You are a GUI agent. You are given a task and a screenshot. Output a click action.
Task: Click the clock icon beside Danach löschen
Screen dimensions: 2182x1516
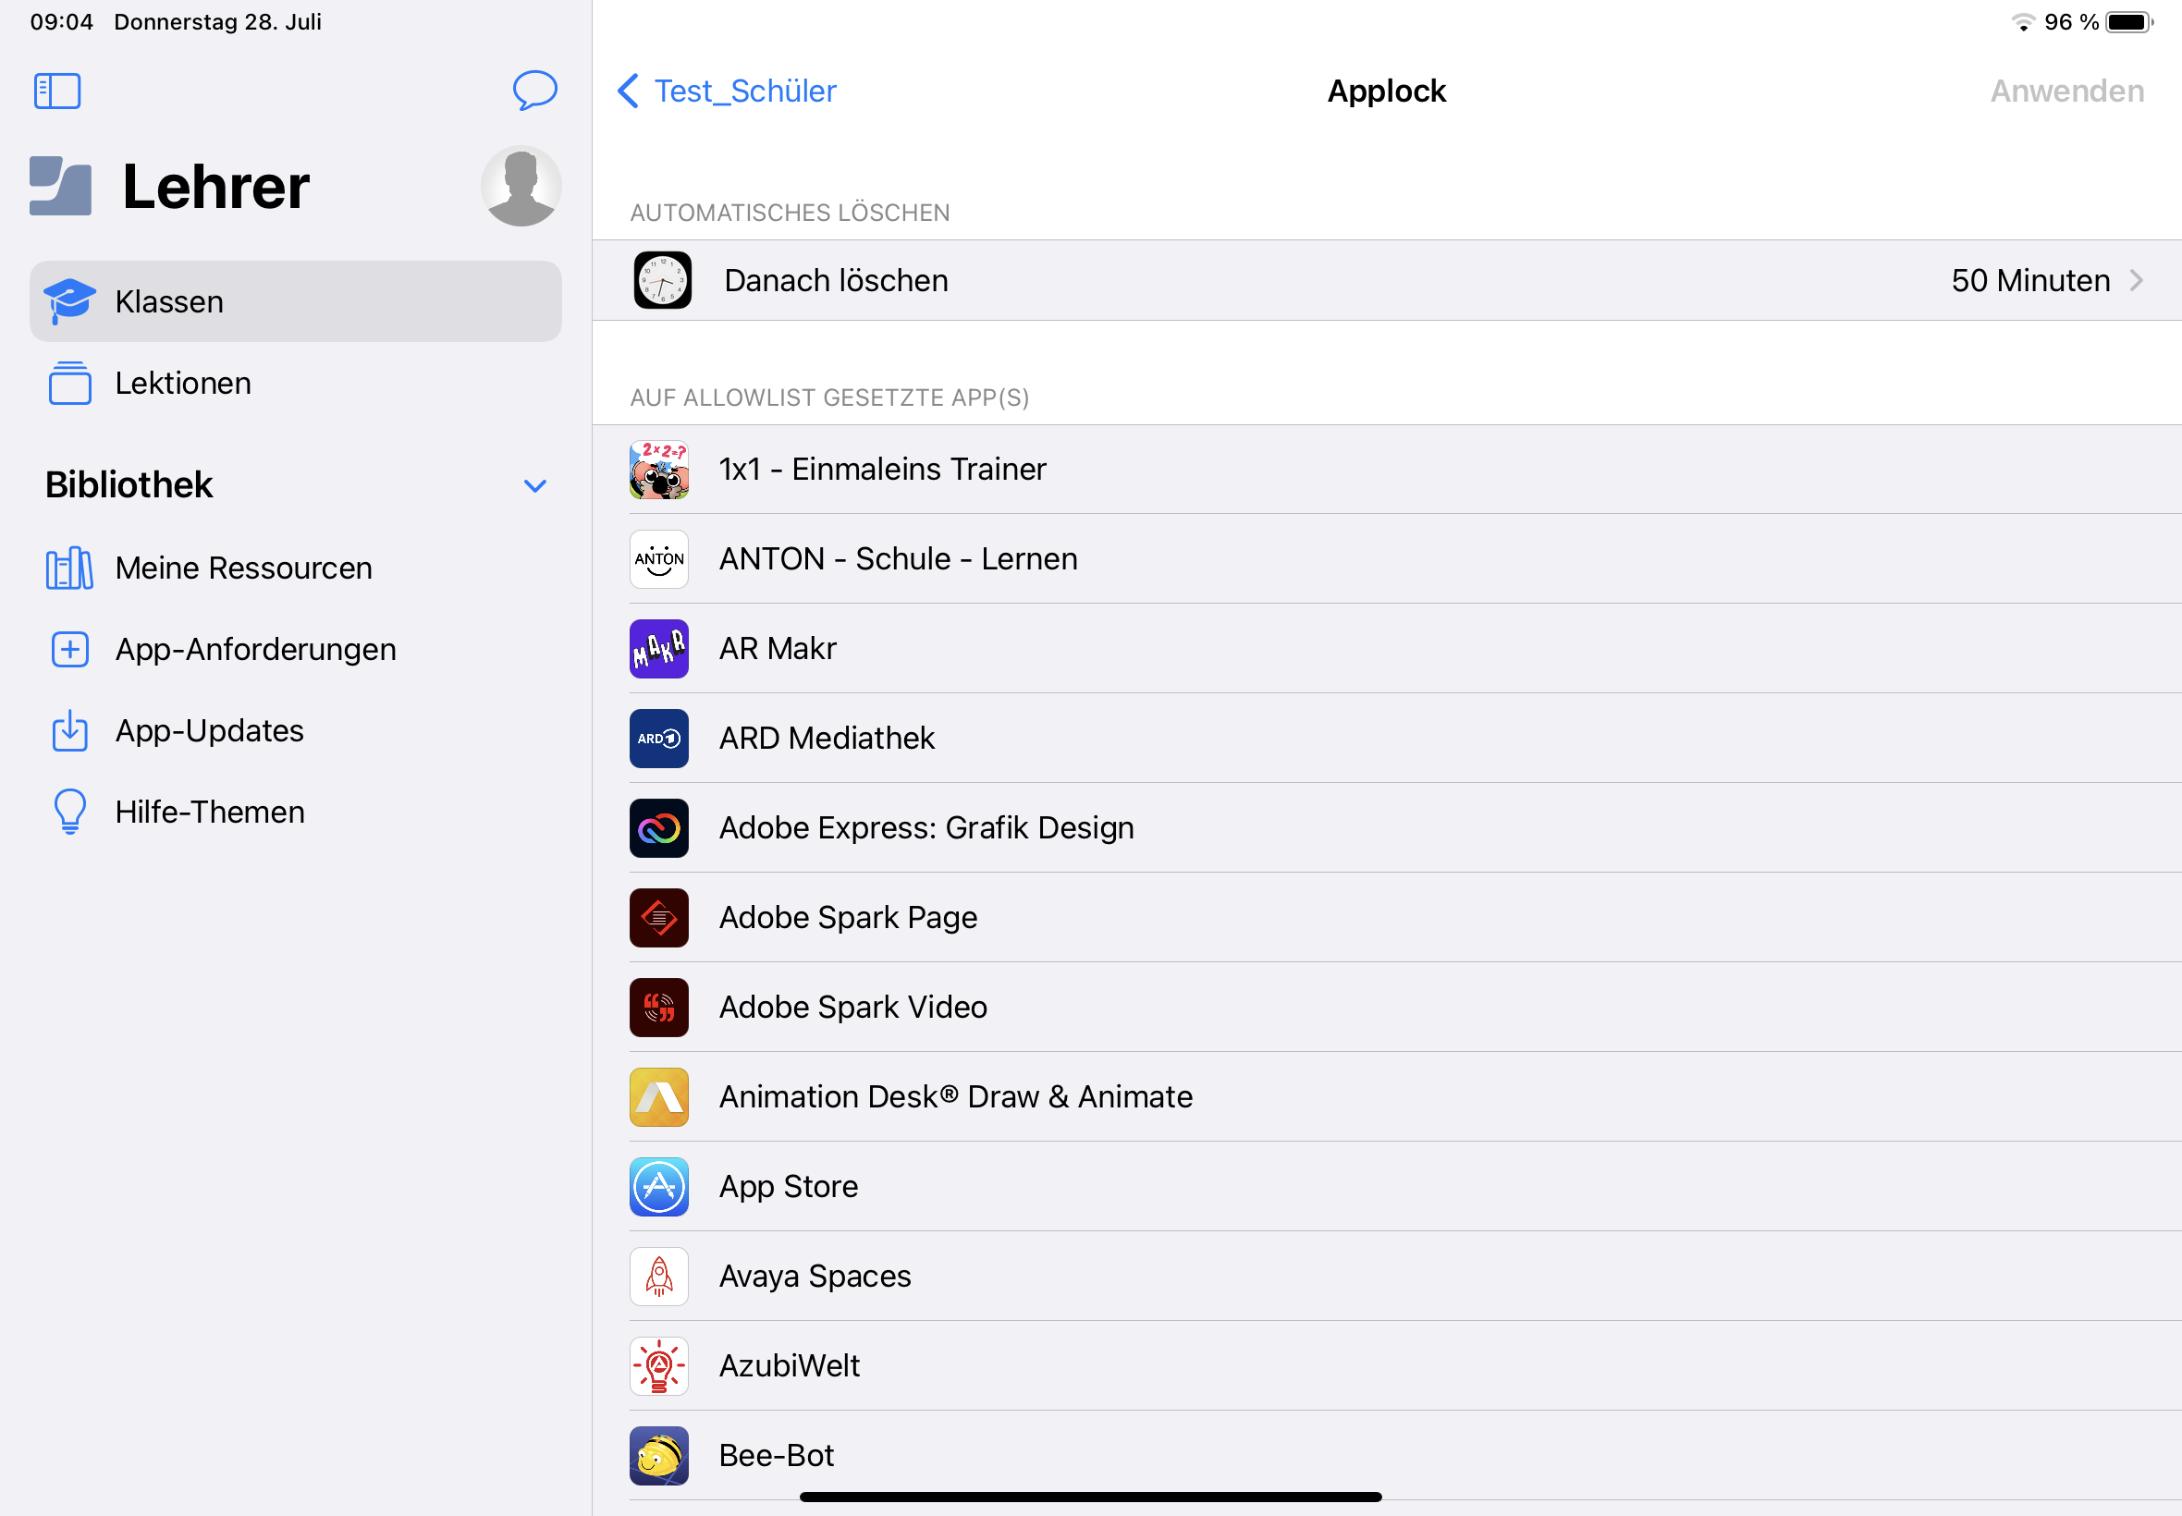tap(662, 280)
